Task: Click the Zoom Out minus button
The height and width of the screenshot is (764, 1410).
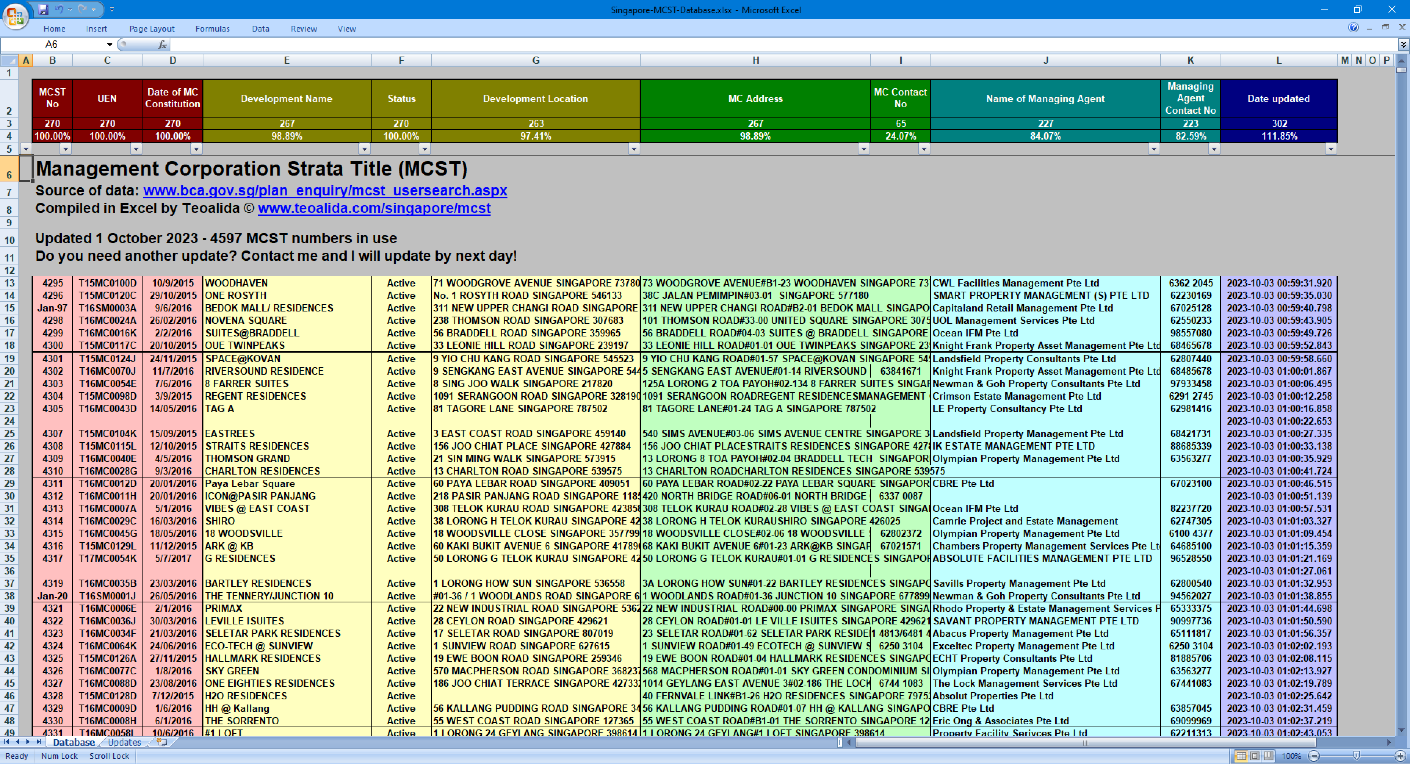Action: pyautogui.click(x=1314, y=756)
